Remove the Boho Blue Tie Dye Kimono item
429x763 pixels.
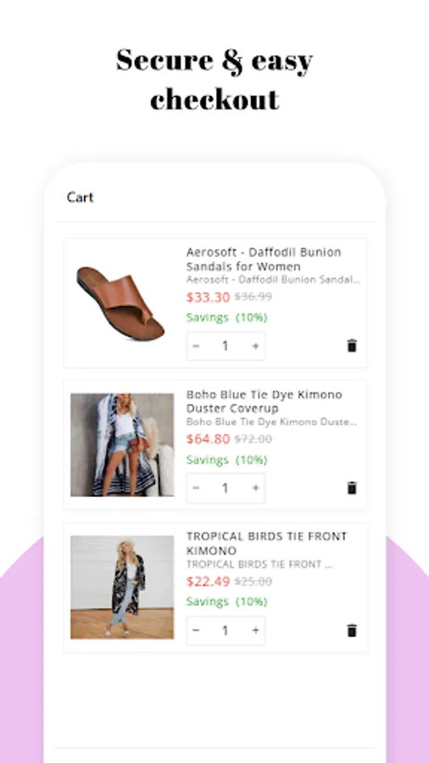(352, 487)
